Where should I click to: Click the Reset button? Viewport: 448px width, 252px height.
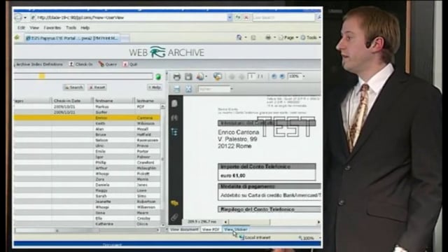[x=97, y=87]
